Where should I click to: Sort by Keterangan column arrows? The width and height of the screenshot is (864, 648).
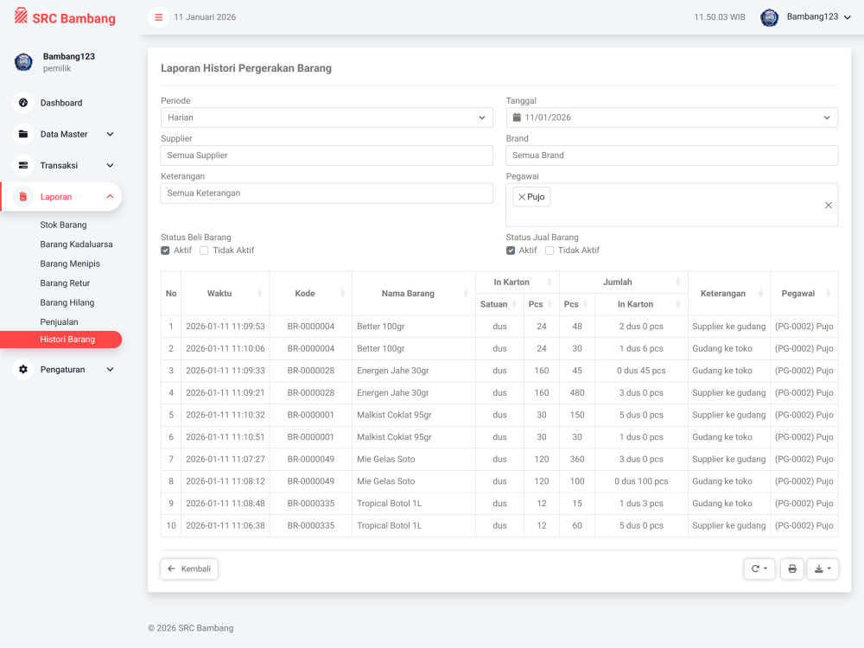coord(760,293)
